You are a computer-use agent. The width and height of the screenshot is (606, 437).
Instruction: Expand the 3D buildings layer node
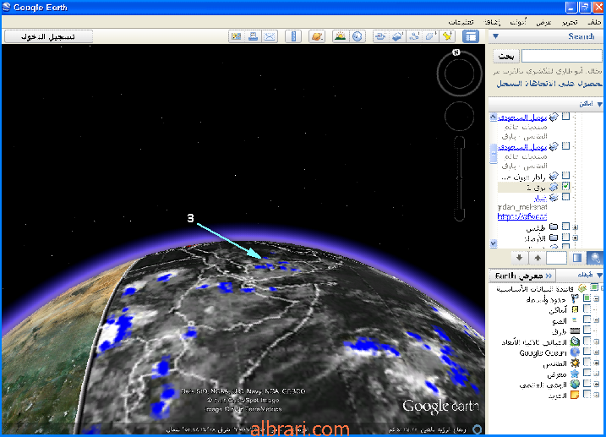click(x=597, y=341)
